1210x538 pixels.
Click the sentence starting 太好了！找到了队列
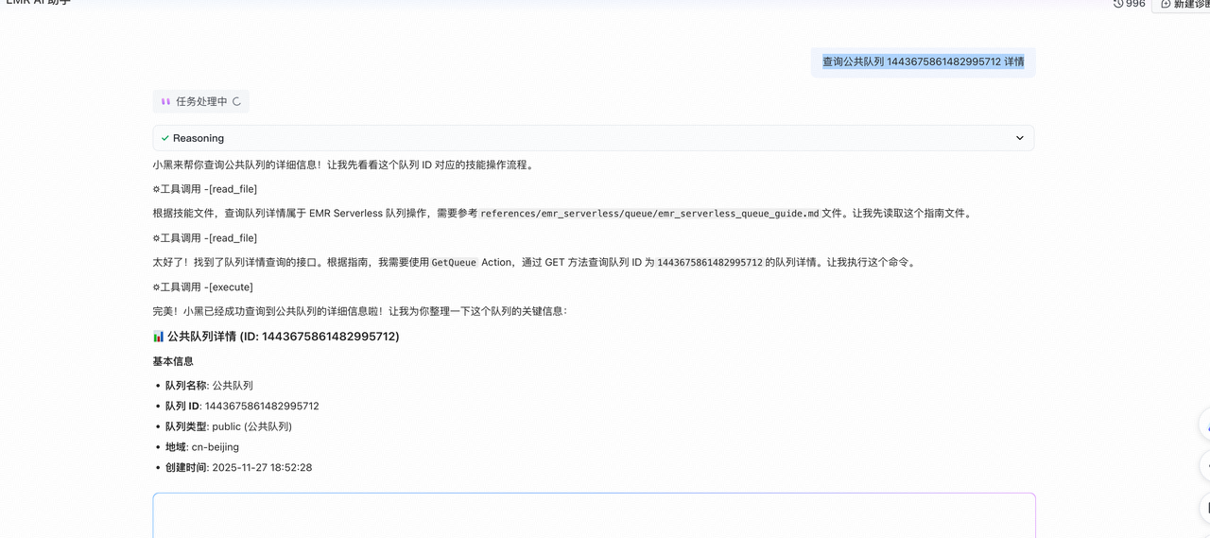click(534, 263)
